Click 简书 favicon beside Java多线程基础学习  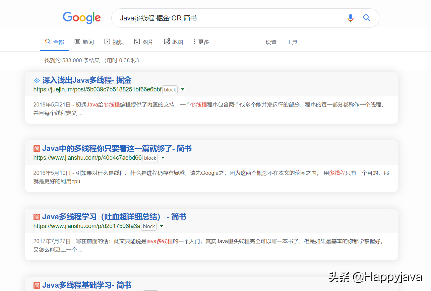pyautogui.click(x=37, y=285)
